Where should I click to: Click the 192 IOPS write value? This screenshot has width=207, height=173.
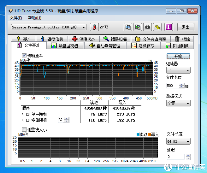(126, 120)
